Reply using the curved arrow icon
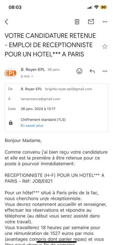This screenshot has width=113, height=245. pos(92,71)
